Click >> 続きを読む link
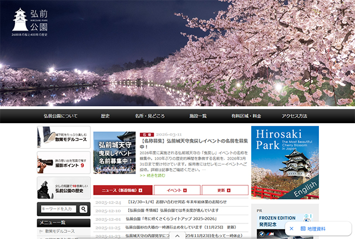 point(153,176)
